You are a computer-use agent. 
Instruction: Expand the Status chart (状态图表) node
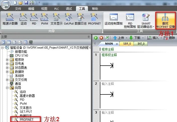click(7, 68)
